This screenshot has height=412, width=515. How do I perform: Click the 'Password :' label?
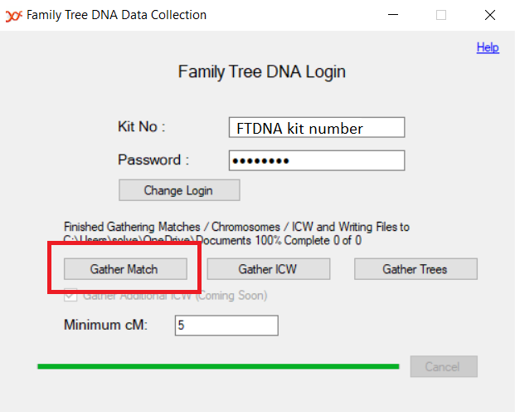tap(153, 160)
